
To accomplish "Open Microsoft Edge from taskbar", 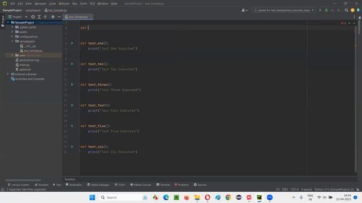I will pyautogui.click(x=166, y=197).
